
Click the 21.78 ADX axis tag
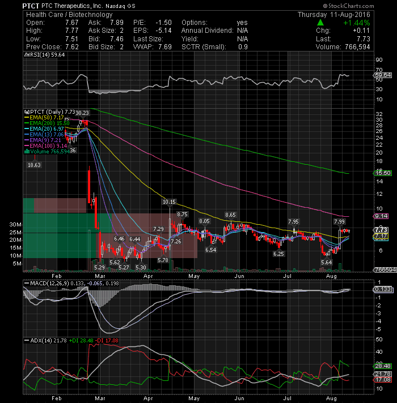point(383,374)
